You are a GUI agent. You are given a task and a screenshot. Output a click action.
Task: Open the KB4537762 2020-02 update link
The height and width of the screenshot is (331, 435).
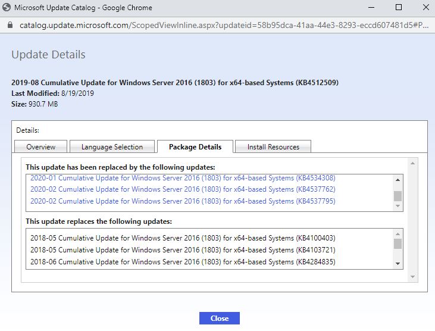[183, 189]
